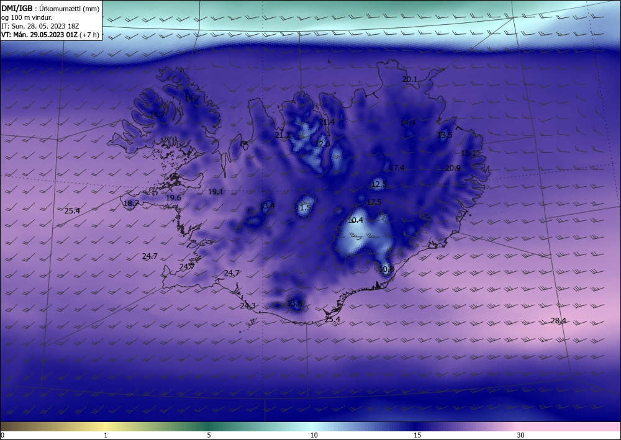This screenshot has height=440, width=621.
Task: Click the 21.2 value label
Action: pos(283,135)
